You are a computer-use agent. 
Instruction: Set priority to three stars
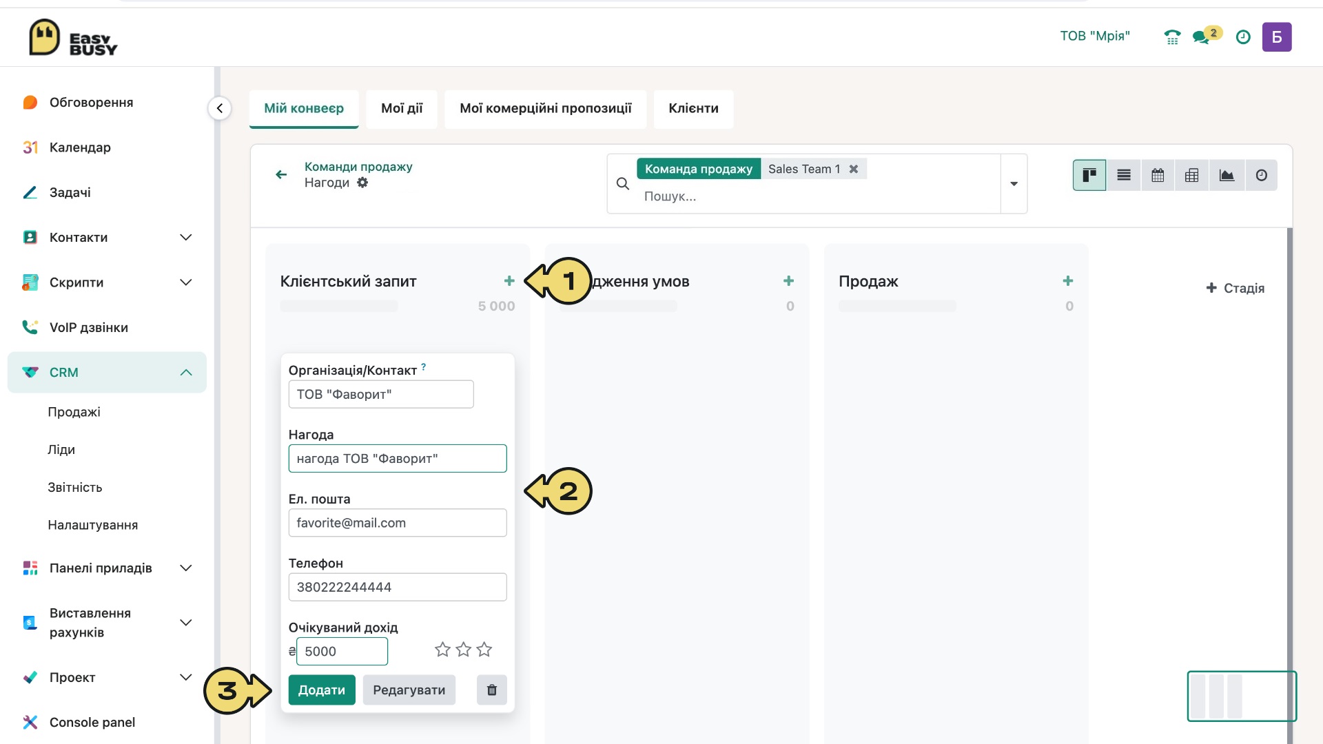click(x=484, y=650)
